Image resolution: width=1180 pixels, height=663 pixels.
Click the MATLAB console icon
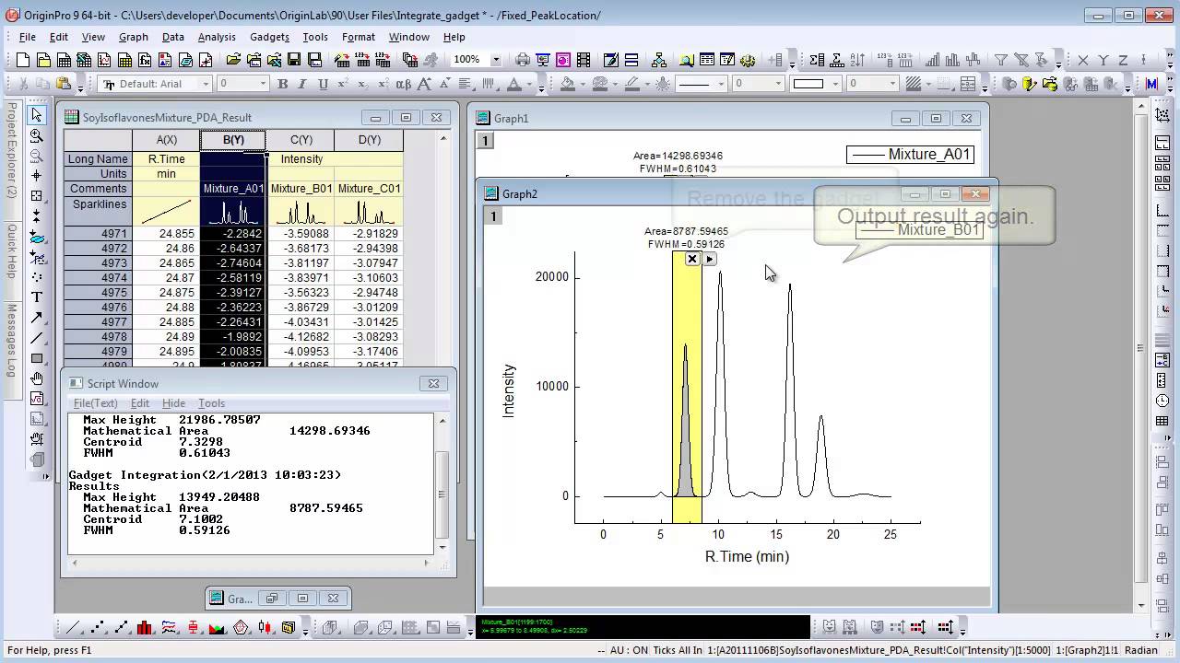1151,84
